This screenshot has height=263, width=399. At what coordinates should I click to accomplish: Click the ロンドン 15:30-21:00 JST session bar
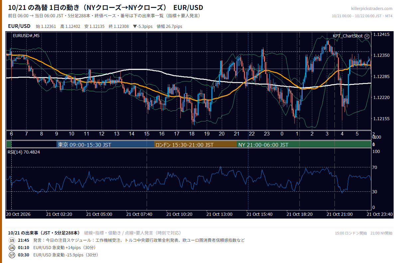[x=196, y=145]
